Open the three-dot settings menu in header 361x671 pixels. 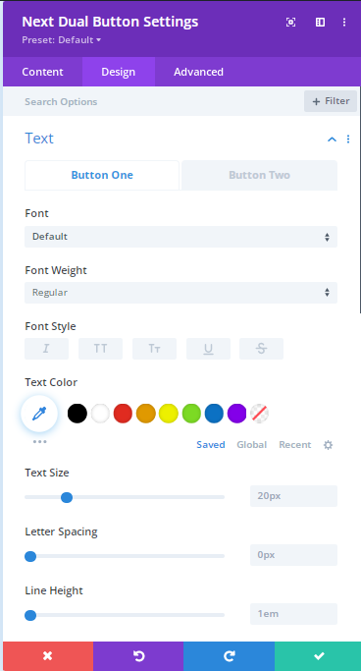[344, 23]
